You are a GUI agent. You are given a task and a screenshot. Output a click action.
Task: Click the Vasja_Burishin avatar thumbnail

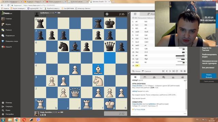(x=36, y=114)
